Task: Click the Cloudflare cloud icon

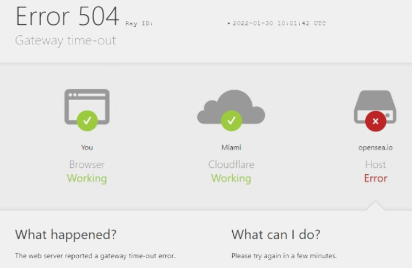Action: pyautogui.click(x=231, y=107)
